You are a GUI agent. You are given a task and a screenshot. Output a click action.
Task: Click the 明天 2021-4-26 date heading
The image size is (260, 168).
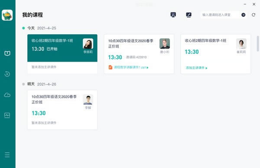point(42,84)
